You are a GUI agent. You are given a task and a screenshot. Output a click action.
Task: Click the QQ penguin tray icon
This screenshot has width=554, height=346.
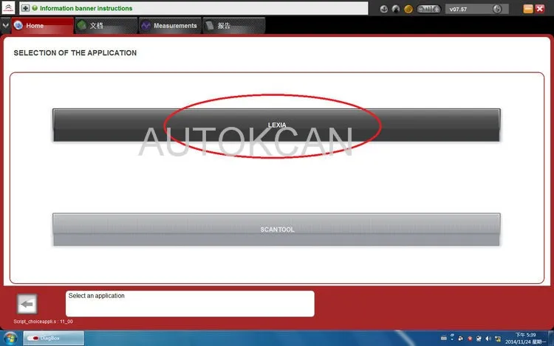point(460,339)
